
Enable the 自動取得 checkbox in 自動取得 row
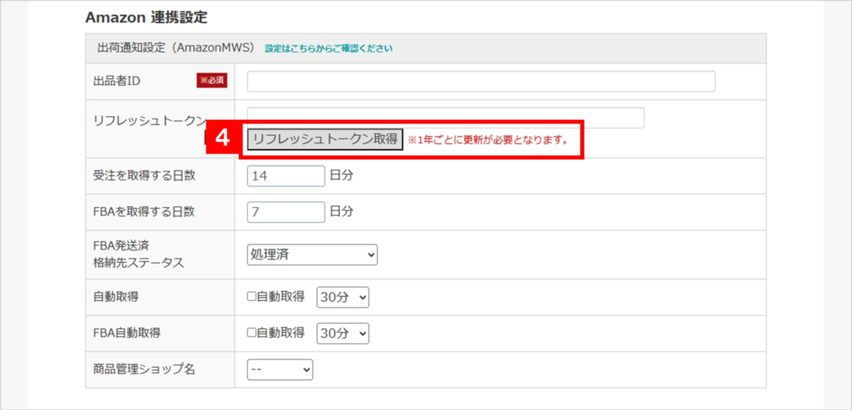(x=252, y=297)
